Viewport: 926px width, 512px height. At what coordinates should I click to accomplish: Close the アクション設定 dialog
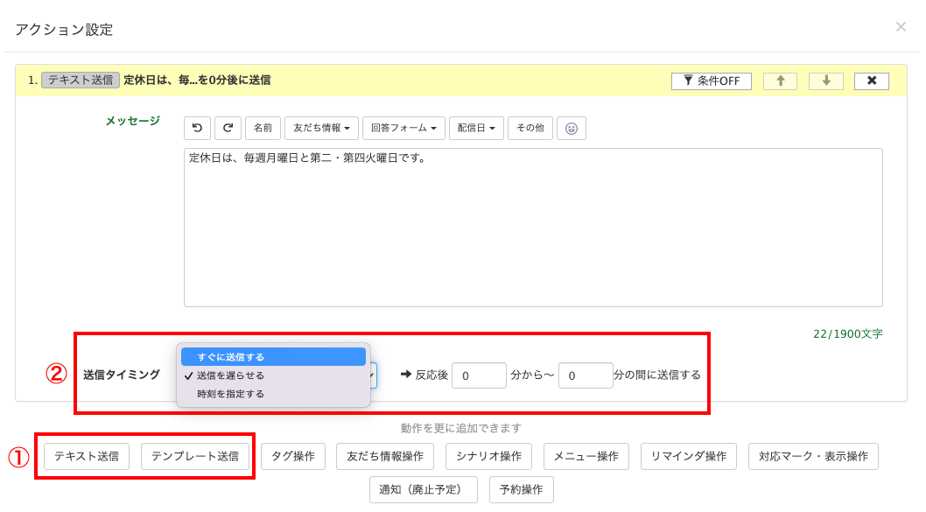pyautogui.click(x=901, y=27)
